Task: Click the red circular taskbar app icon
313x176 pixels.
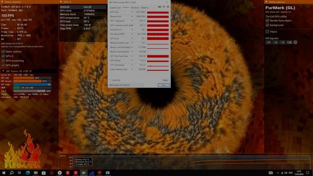Action: (x=67, y=173)
